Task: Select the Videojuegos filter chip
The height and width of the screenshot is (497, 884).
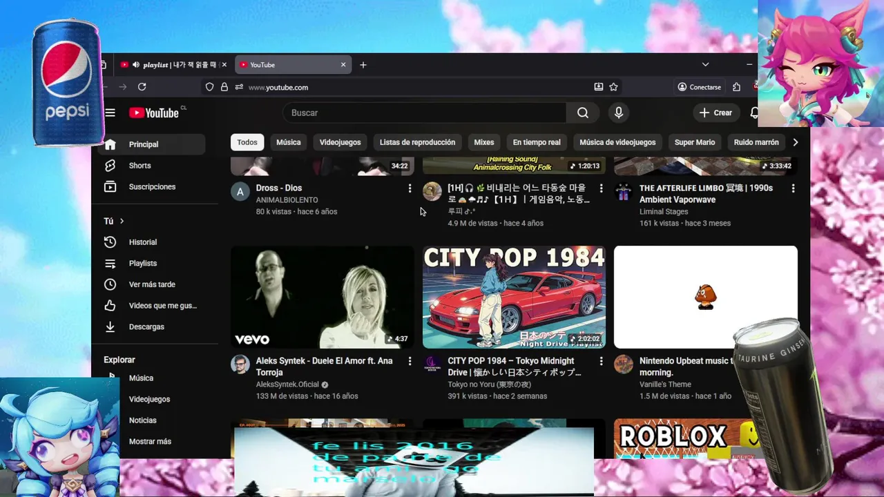Action: pos(340,142)
